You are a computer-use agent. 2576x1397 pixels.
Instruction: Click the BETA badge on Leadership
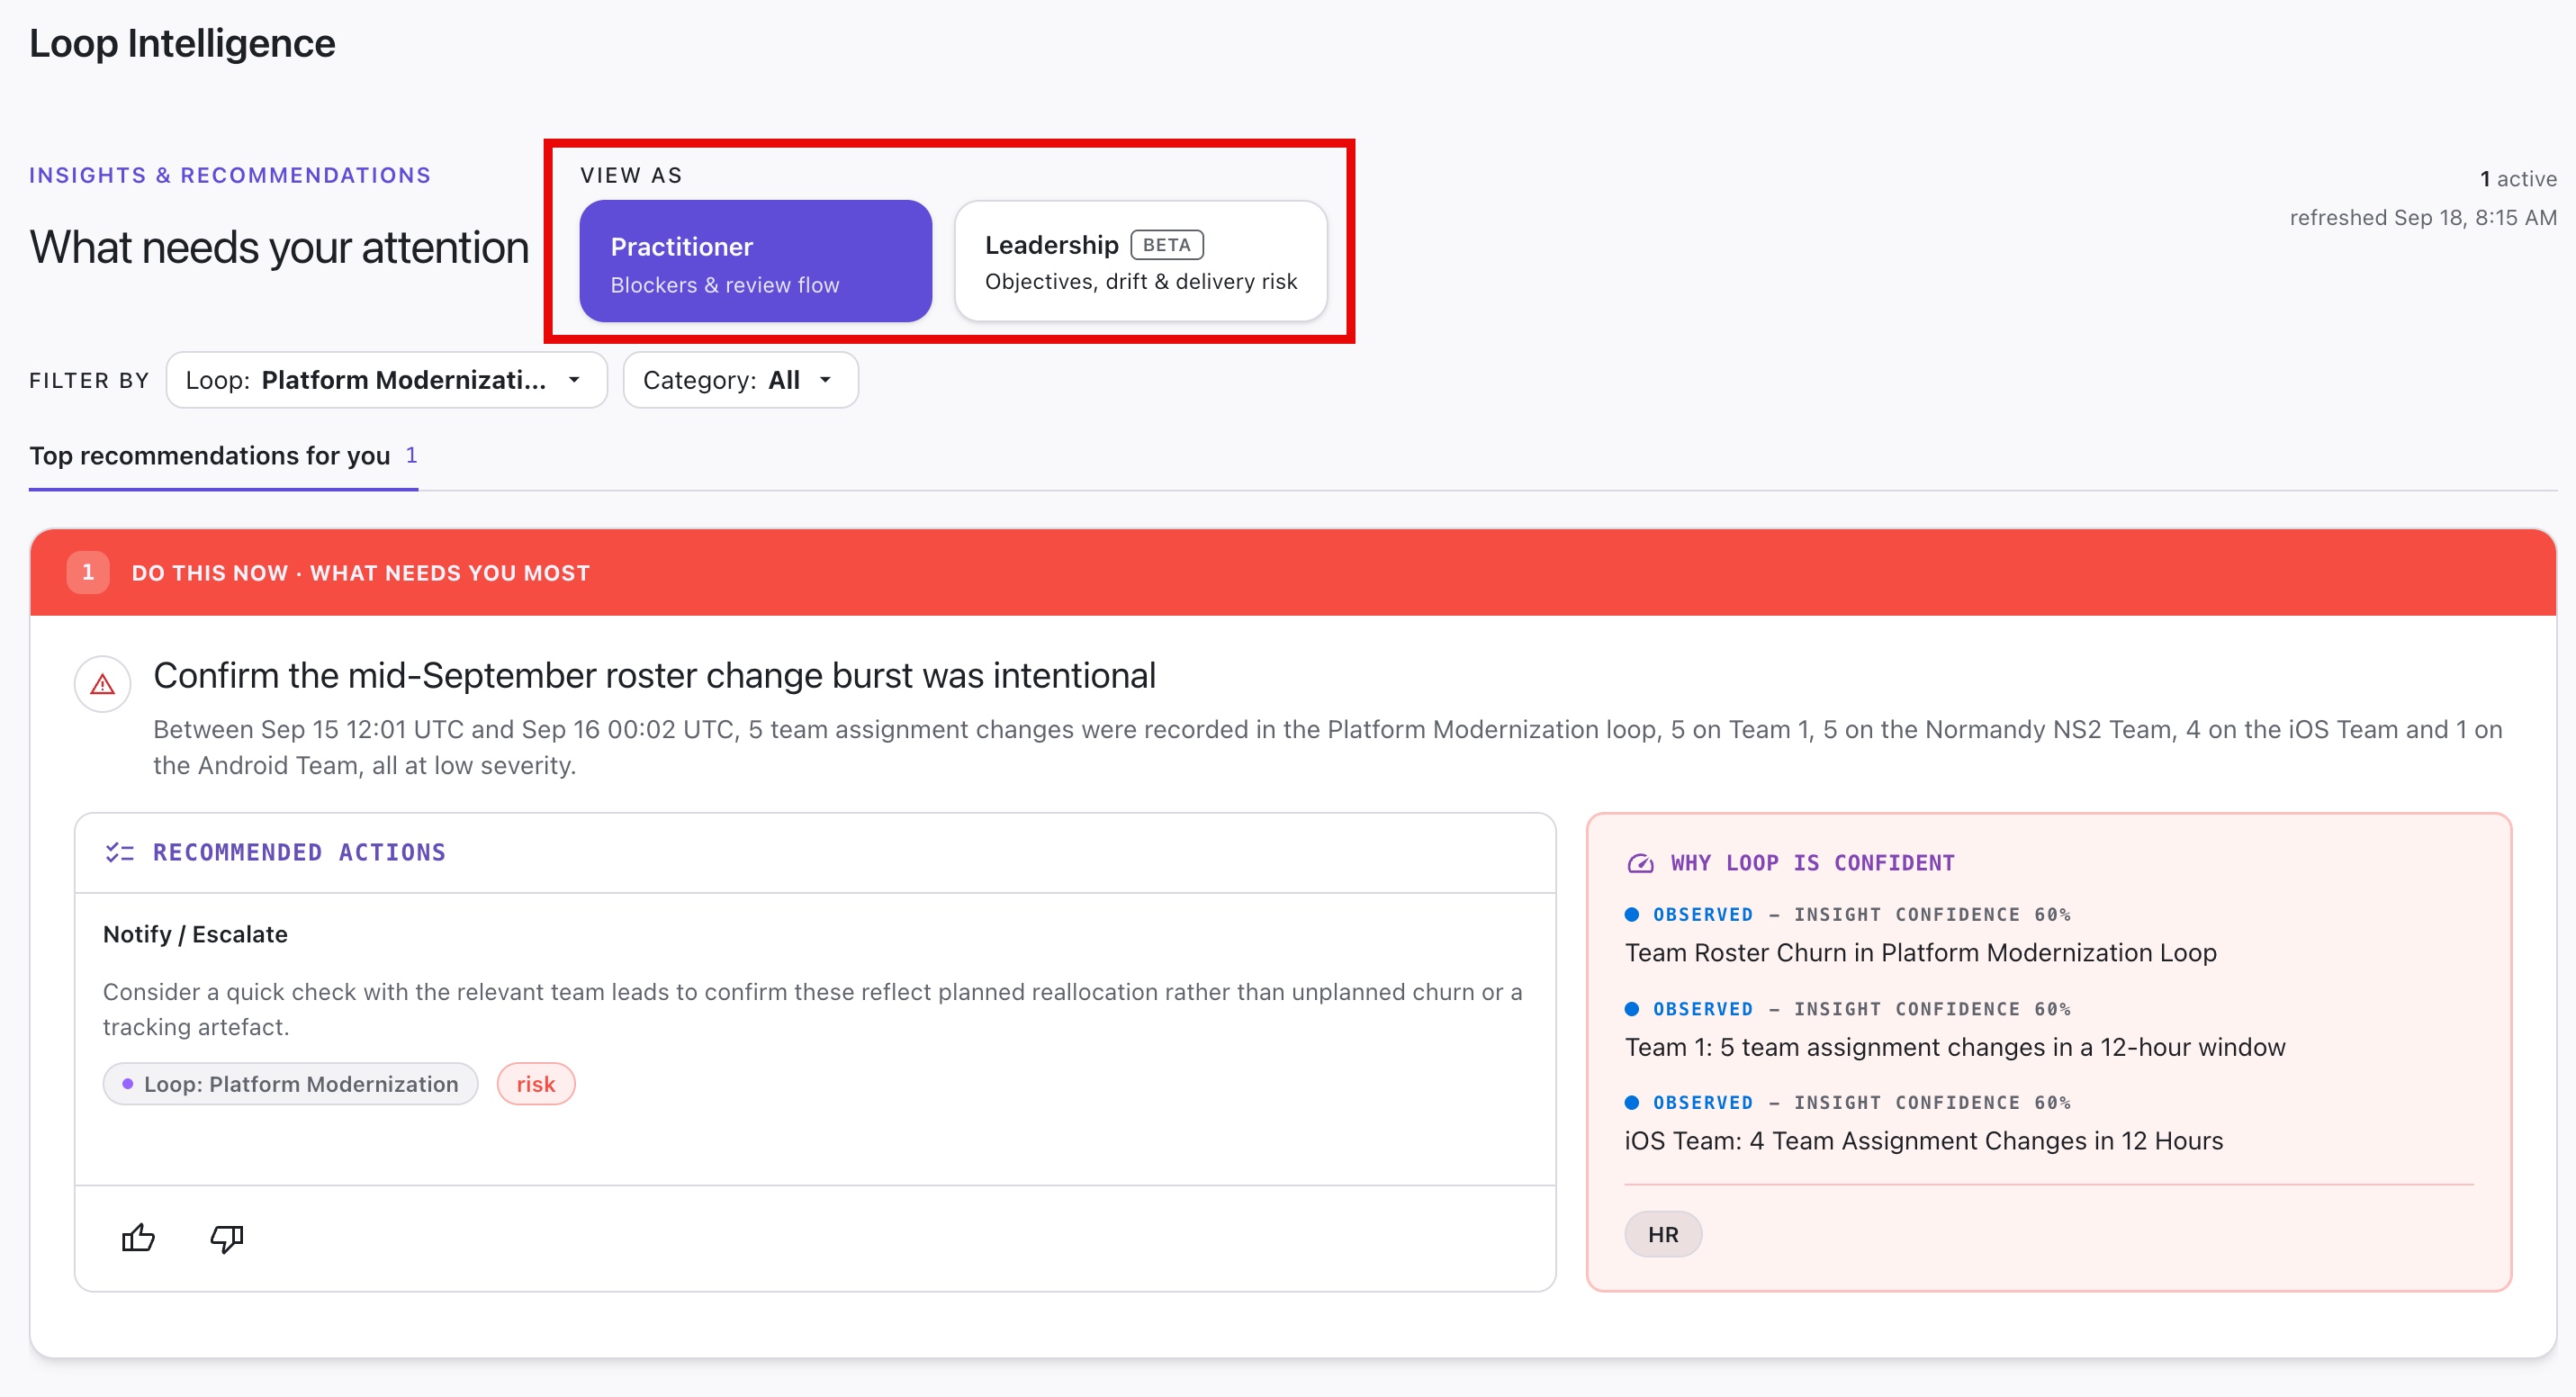coord(1166,245)
